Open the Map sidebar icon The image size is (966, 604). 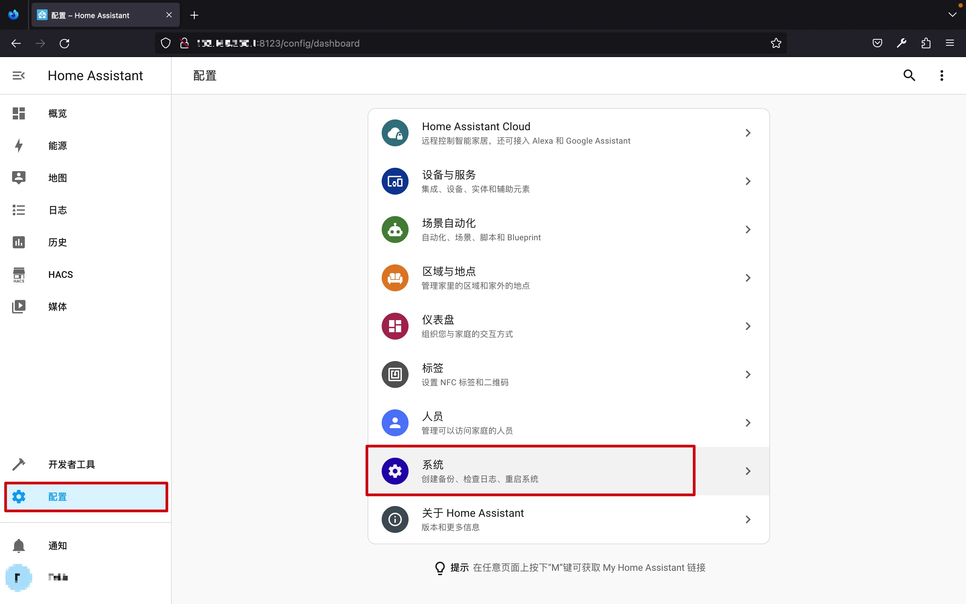tap(19, 178)
